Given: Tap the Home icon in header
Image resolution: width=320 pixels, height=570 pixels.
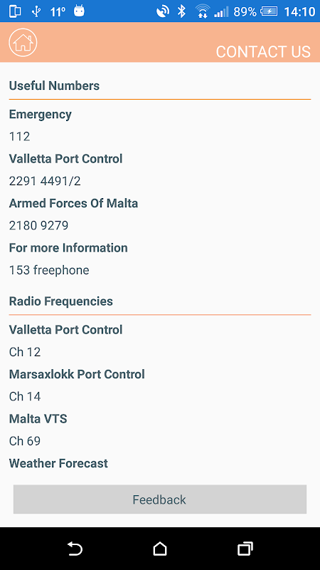Looking at the screenshot, I should (x=23, y=43).
